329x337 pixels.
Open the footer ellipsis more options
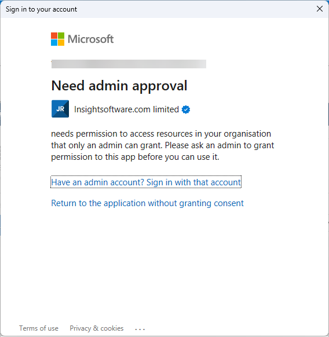pos(140,329)
